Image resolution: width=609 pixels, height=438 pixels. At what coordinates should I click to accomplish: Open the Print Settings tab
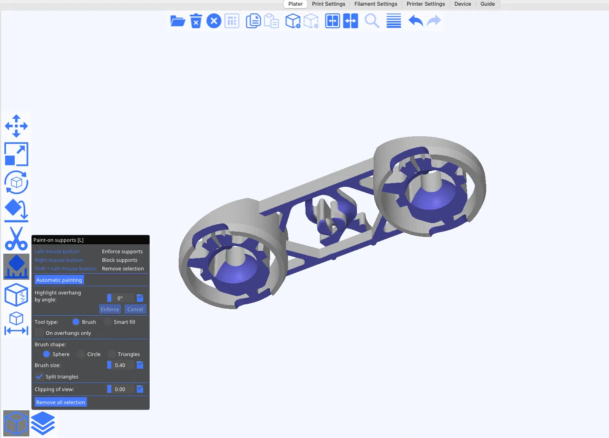pyautogui.click(x=328, y=4)
